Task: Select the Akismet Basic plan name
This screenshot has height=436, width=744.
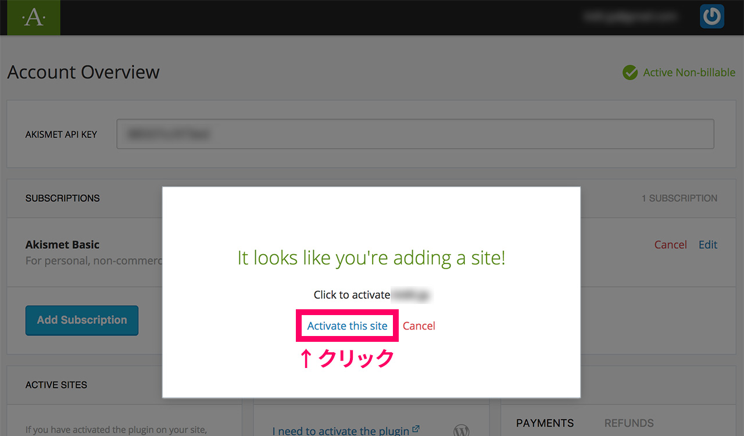Action: [x=62, y=245]
